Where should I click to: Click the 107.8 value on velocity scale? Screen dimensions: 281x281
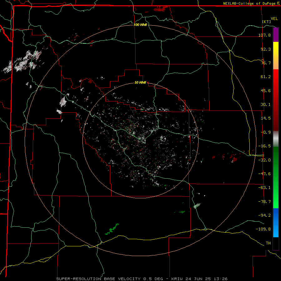coord(264,35)
